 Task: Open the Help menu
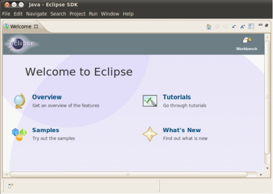(128, 14)
